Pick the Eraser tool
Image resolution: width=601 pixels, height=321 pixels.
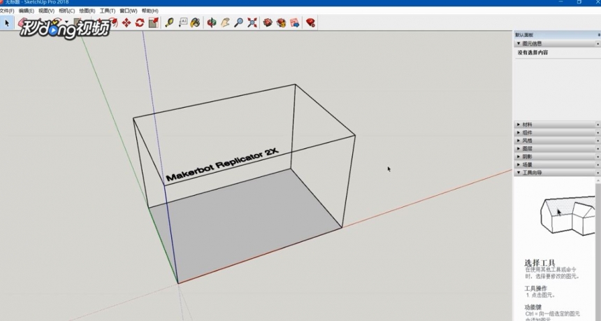pos(23,23)
